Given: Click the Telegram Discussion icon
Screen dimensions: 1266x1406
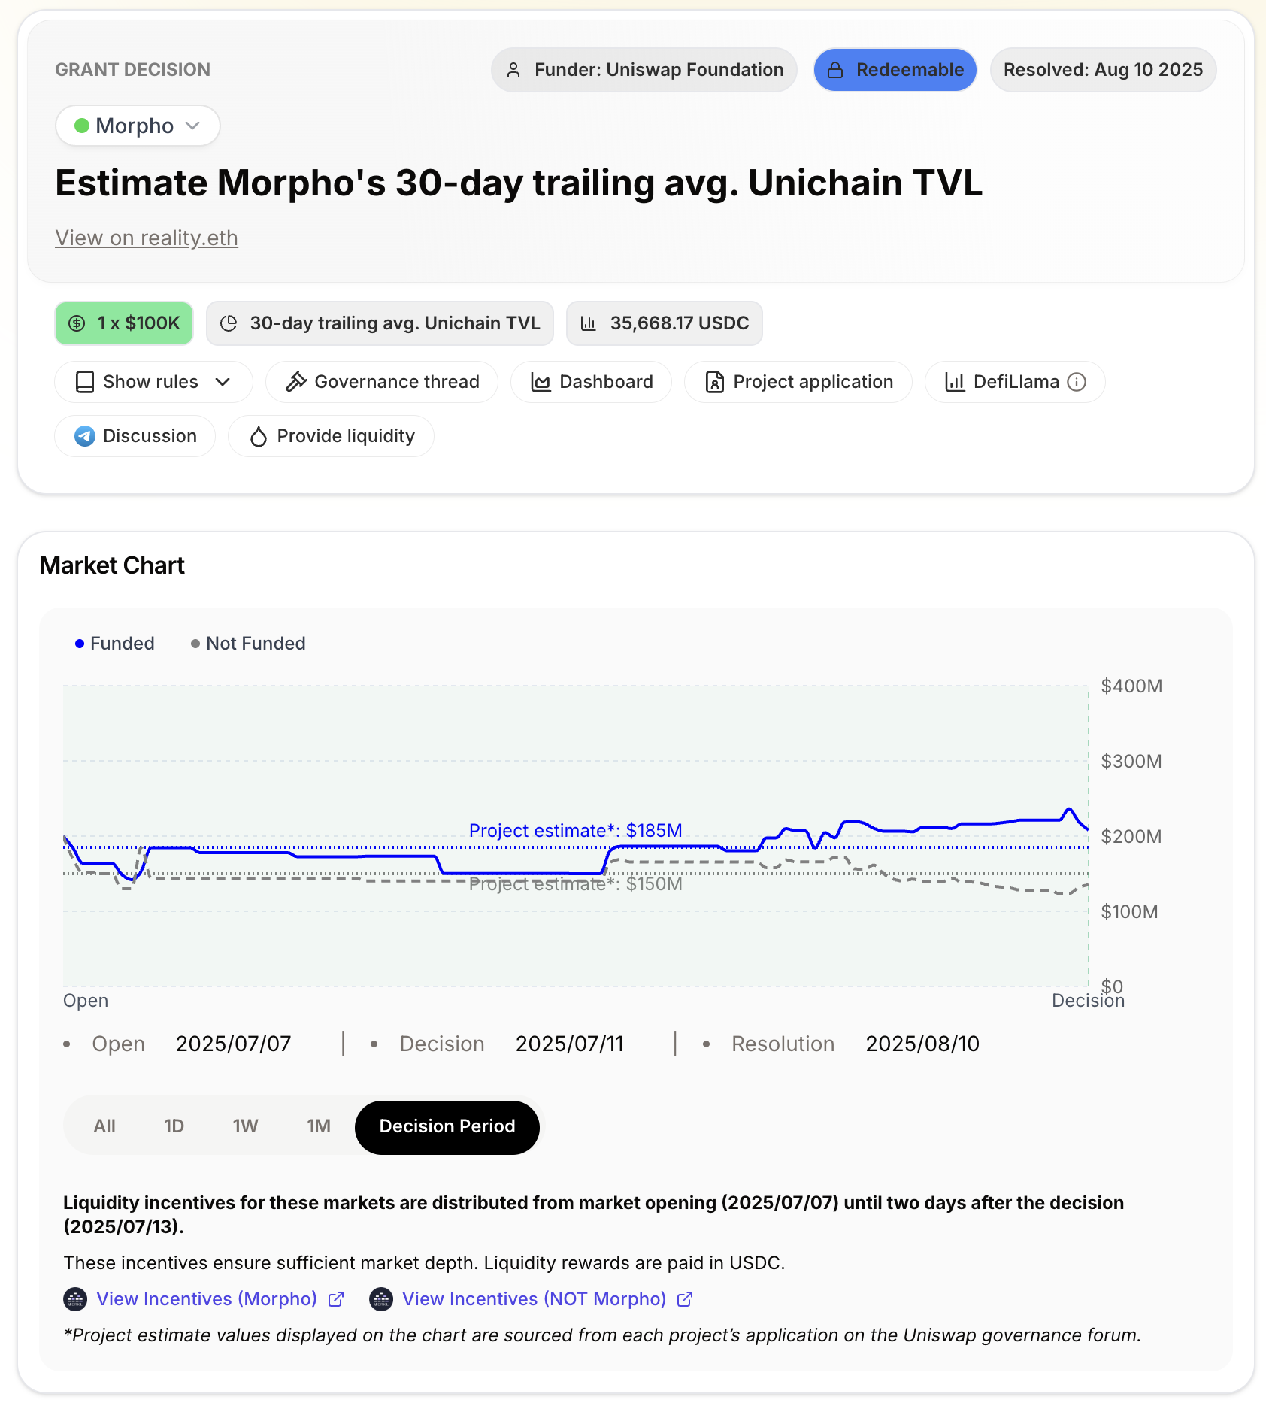Looking at the screenshot, I should point(85,436).
